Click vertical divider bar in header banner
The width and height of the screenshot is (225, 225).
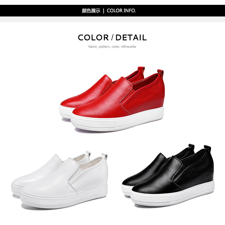click(103, 11)
